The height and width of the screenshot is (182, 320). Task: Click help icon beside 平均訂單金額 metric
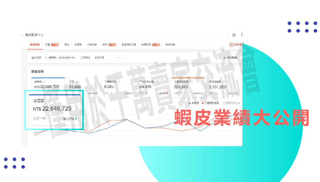156,82
